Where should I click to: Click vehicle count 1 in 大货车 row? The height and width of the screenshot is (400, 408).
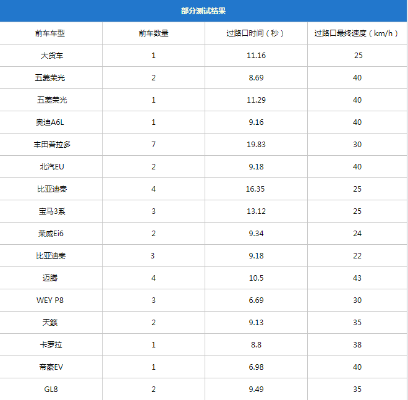click(x=153, y=56)
